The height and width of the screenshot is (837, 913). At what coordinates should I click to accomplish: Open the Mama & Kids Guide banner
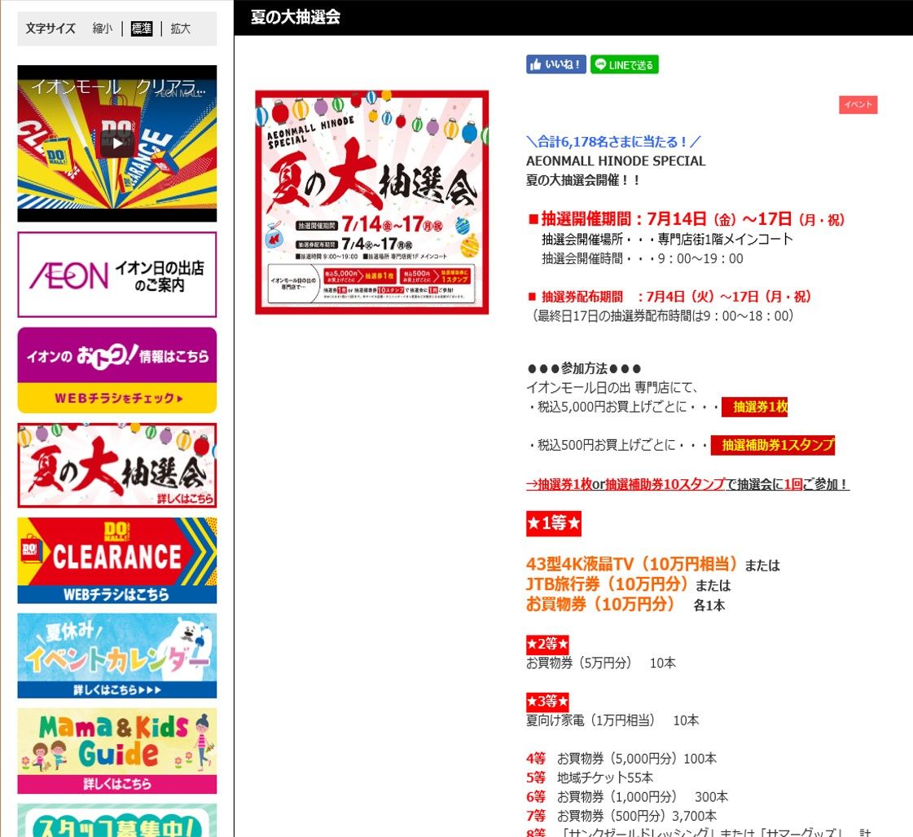117,751
